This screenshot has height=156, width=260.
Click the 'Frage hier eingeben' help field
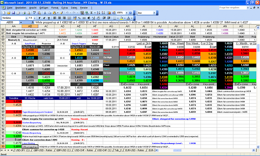(x=233, y=7)
